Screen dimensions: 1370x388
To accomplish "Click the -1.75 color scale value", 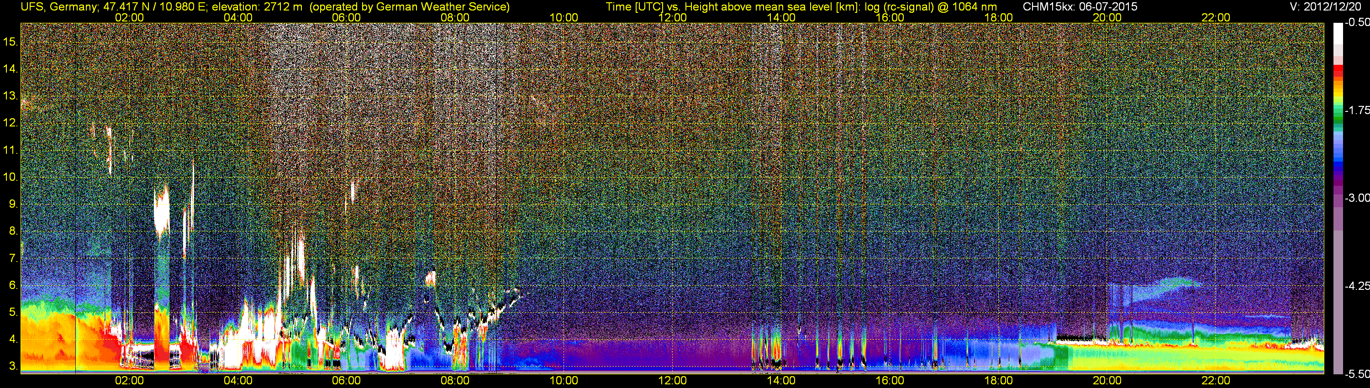I will (1357, 110).
